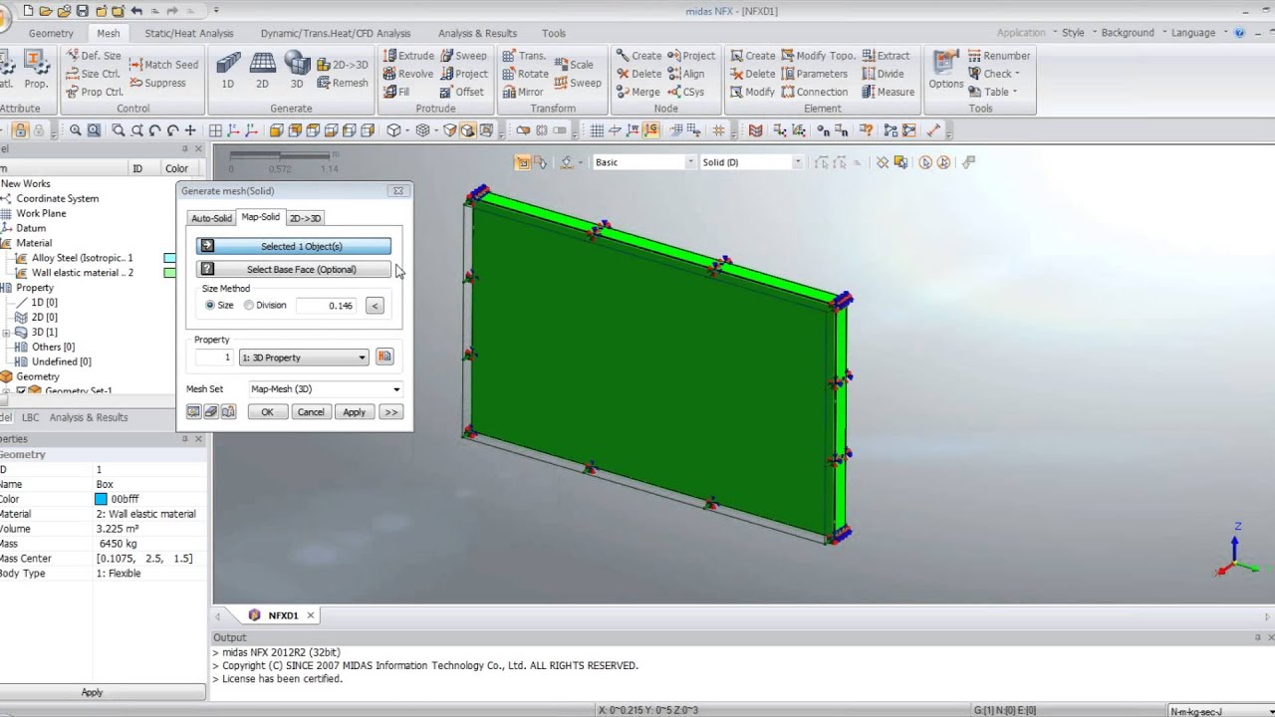
Task: Switch to the Tools ribbon tab
Action: pyautogui.click(x=554, y=33)
